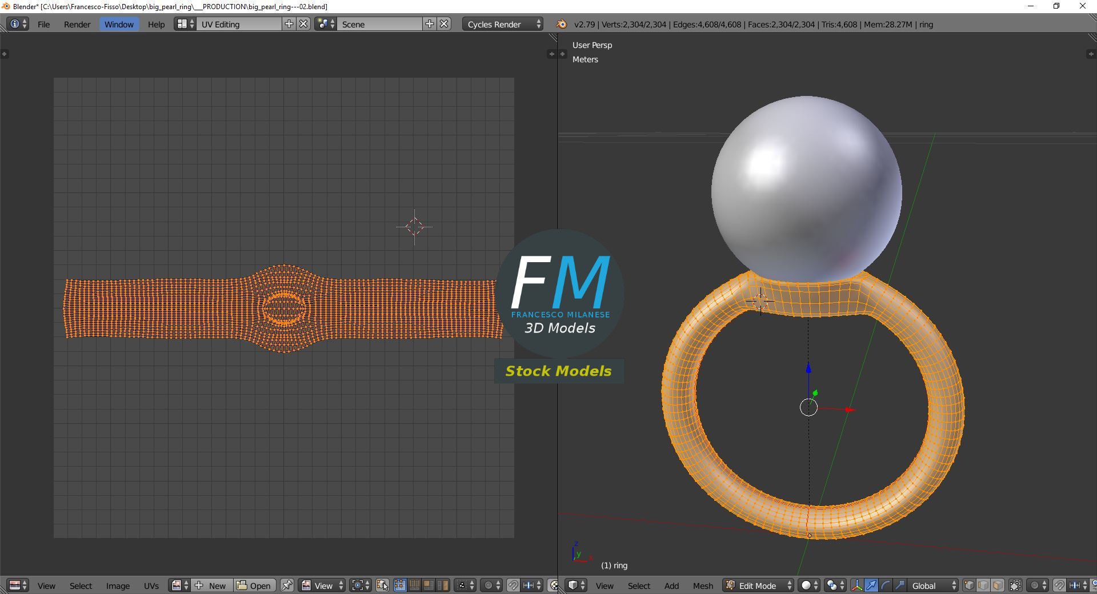
Task: Open the UV editor Select menu
Action: 81,585
